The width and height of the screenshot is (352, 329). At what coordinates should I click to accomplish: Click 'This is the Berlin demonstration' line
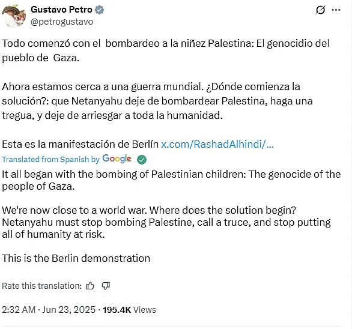76,258
